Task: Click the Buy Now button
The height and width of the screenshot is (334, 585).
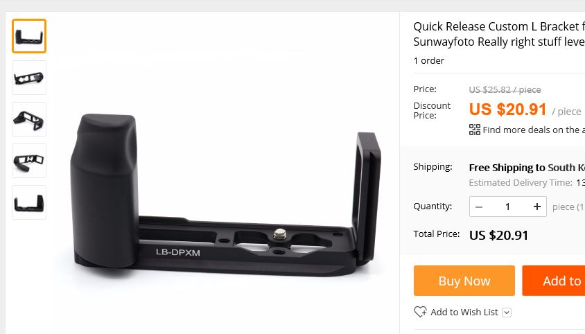Action: tap(464, 281)
